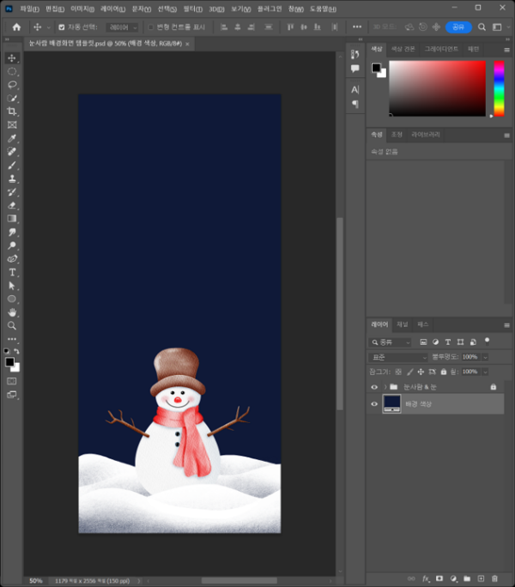Screen dimensions: 515x587
Task: Select the Smudge tool
Action: coord(12,232)
